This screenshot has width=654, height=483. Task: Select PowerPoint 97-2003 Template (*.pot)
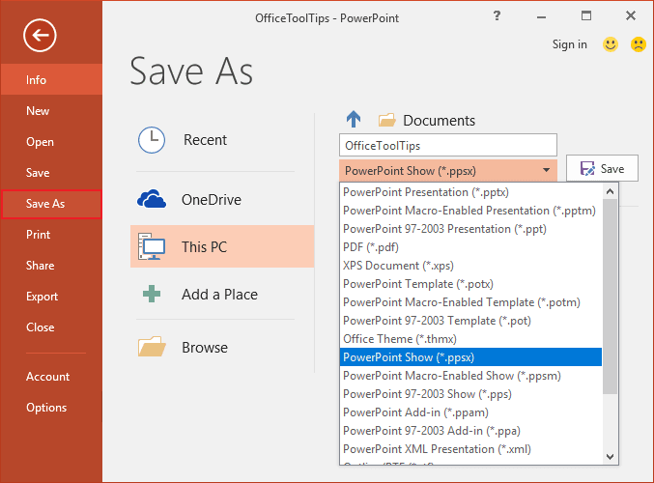click(470, 321)
